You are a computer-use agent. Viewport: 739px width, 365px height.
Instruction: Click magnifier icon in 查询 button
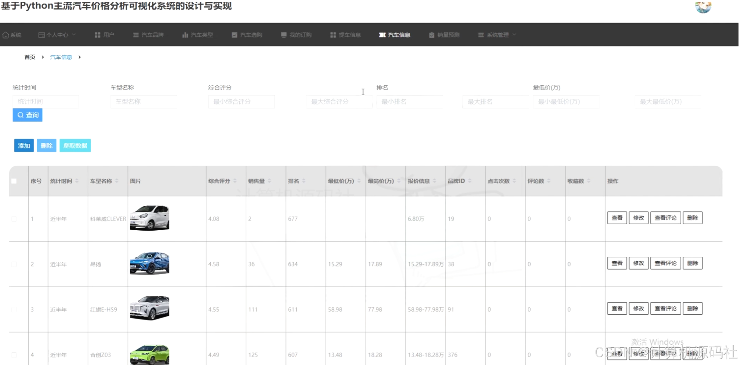(20, 115)
